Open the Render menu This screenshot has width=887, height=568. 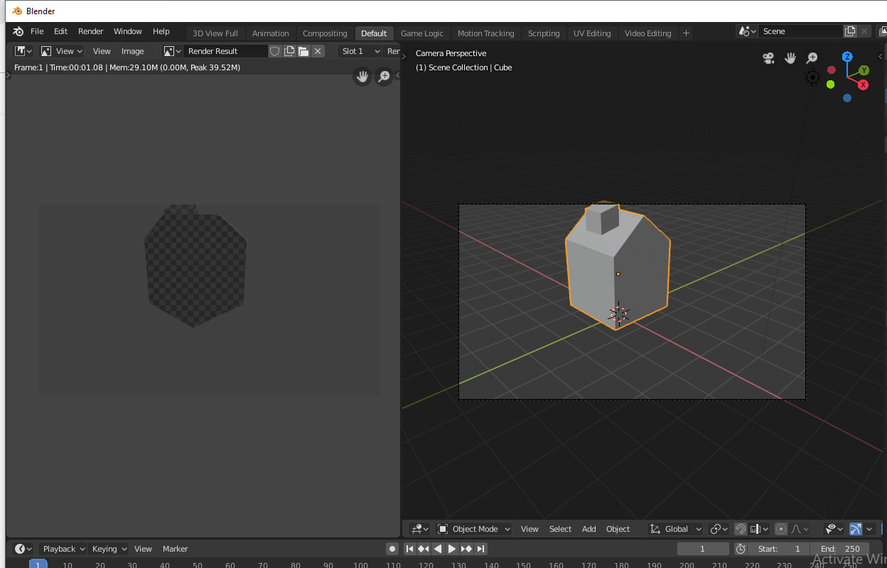click(x=91, y=31)
